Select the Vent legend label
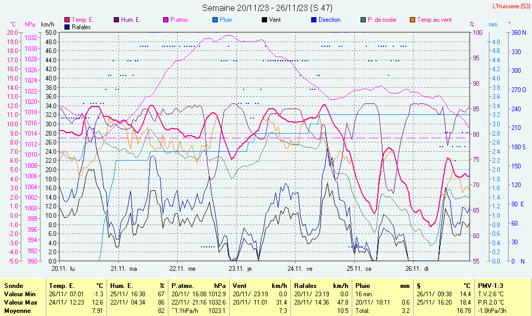The height and width of the screenshot is (316, 532). tap(275, 20)
